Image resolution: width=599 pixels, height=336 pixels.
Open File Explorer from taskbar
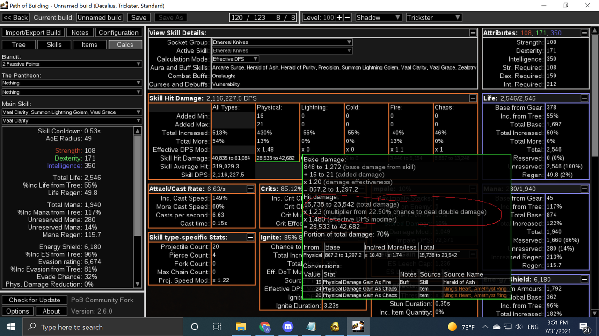[241, 327]
